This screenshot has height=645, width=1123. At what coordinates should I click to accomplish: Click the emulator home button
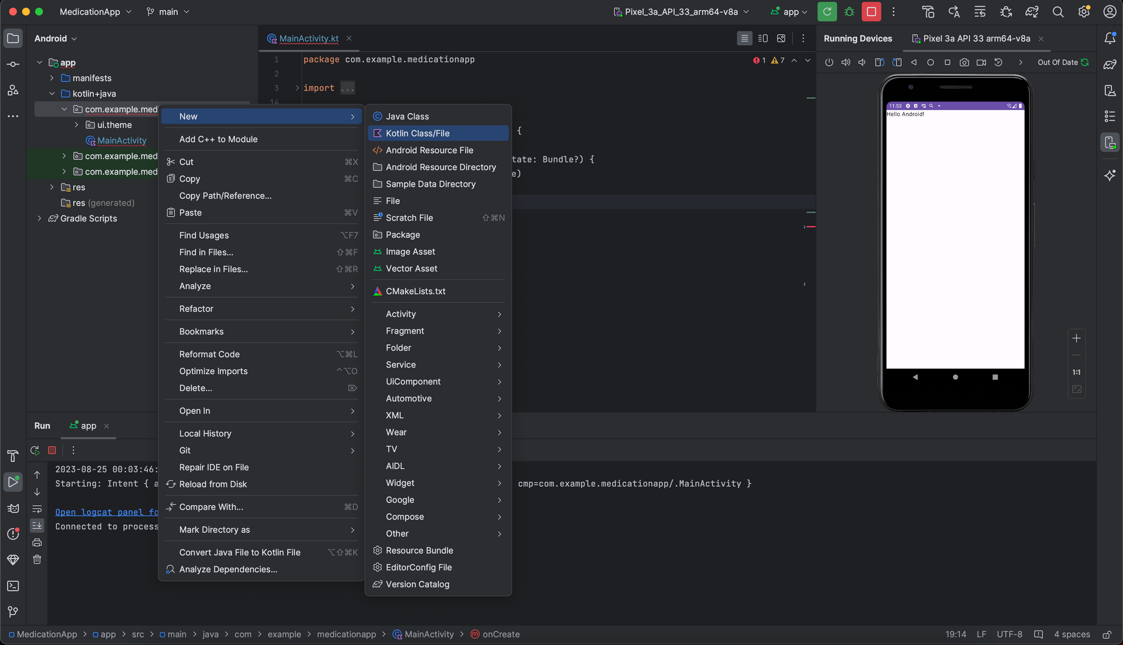954,377
